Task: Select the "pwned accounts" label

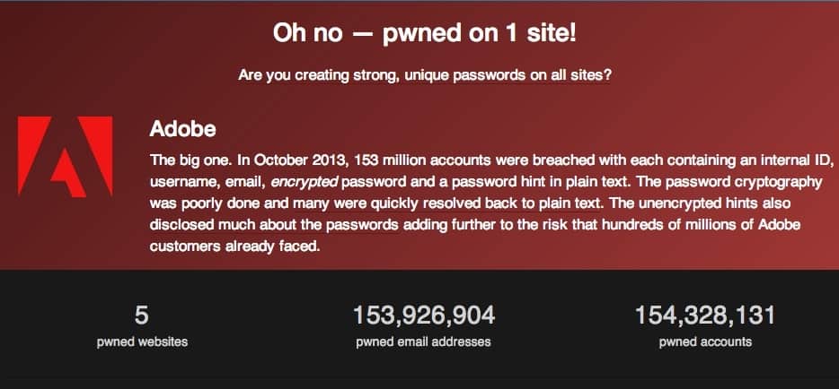Action: tap(705, 342)
